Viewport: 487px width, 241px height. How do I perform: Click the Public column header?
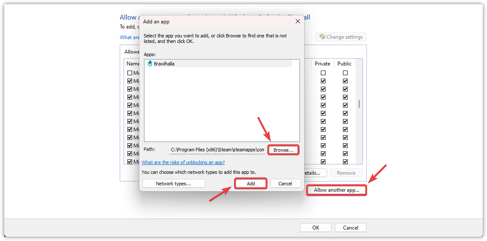point(344,63)
